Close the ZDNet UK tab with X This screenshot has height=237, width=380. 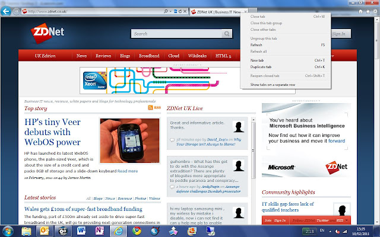click(245, 12)
